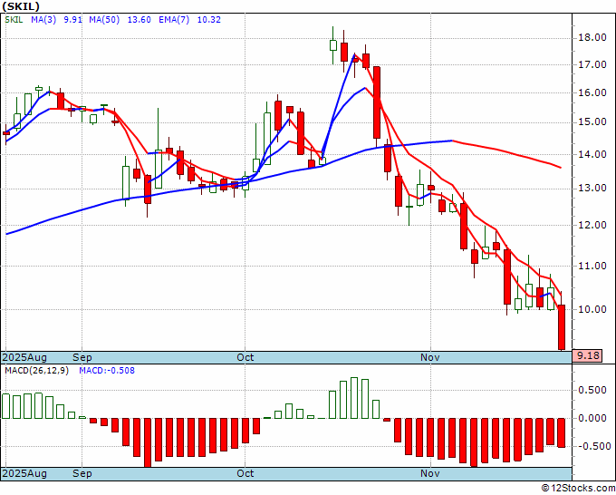Click the MA(3) value 9.91
This screenshot has width=616, height=495.
[x=72, y=20]
